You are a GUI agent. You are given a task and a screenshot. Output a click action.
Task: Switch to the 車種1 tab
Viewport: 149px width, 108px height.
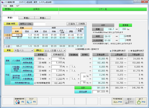(10, 18)
